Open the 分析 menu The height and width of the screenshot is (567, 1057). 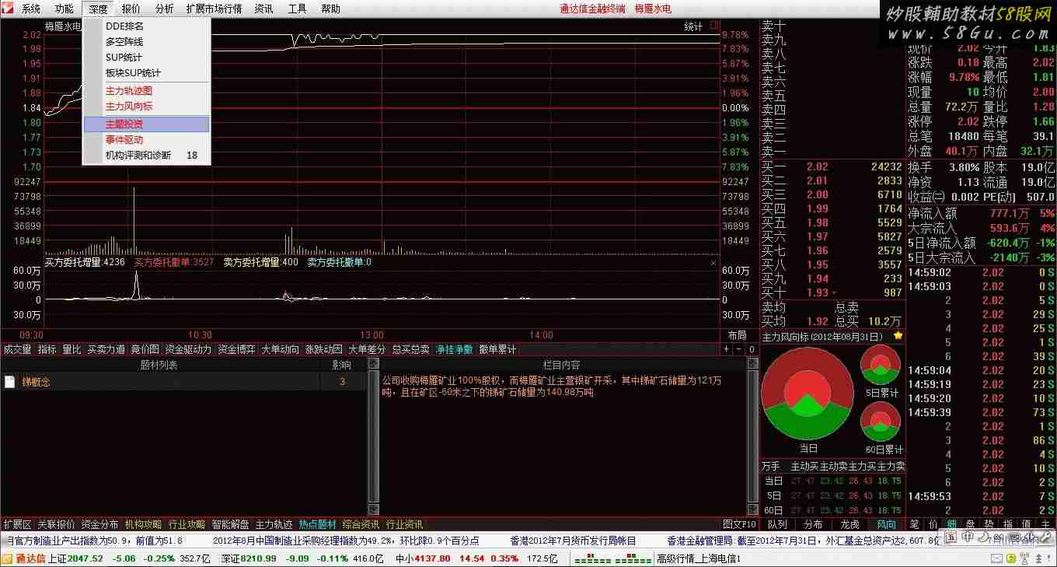point(164,9)
